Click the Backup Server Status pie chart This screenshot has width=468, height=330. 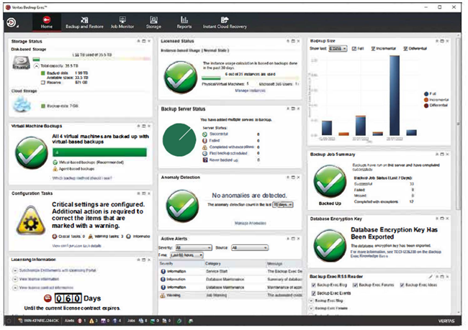tap(179, 139)
